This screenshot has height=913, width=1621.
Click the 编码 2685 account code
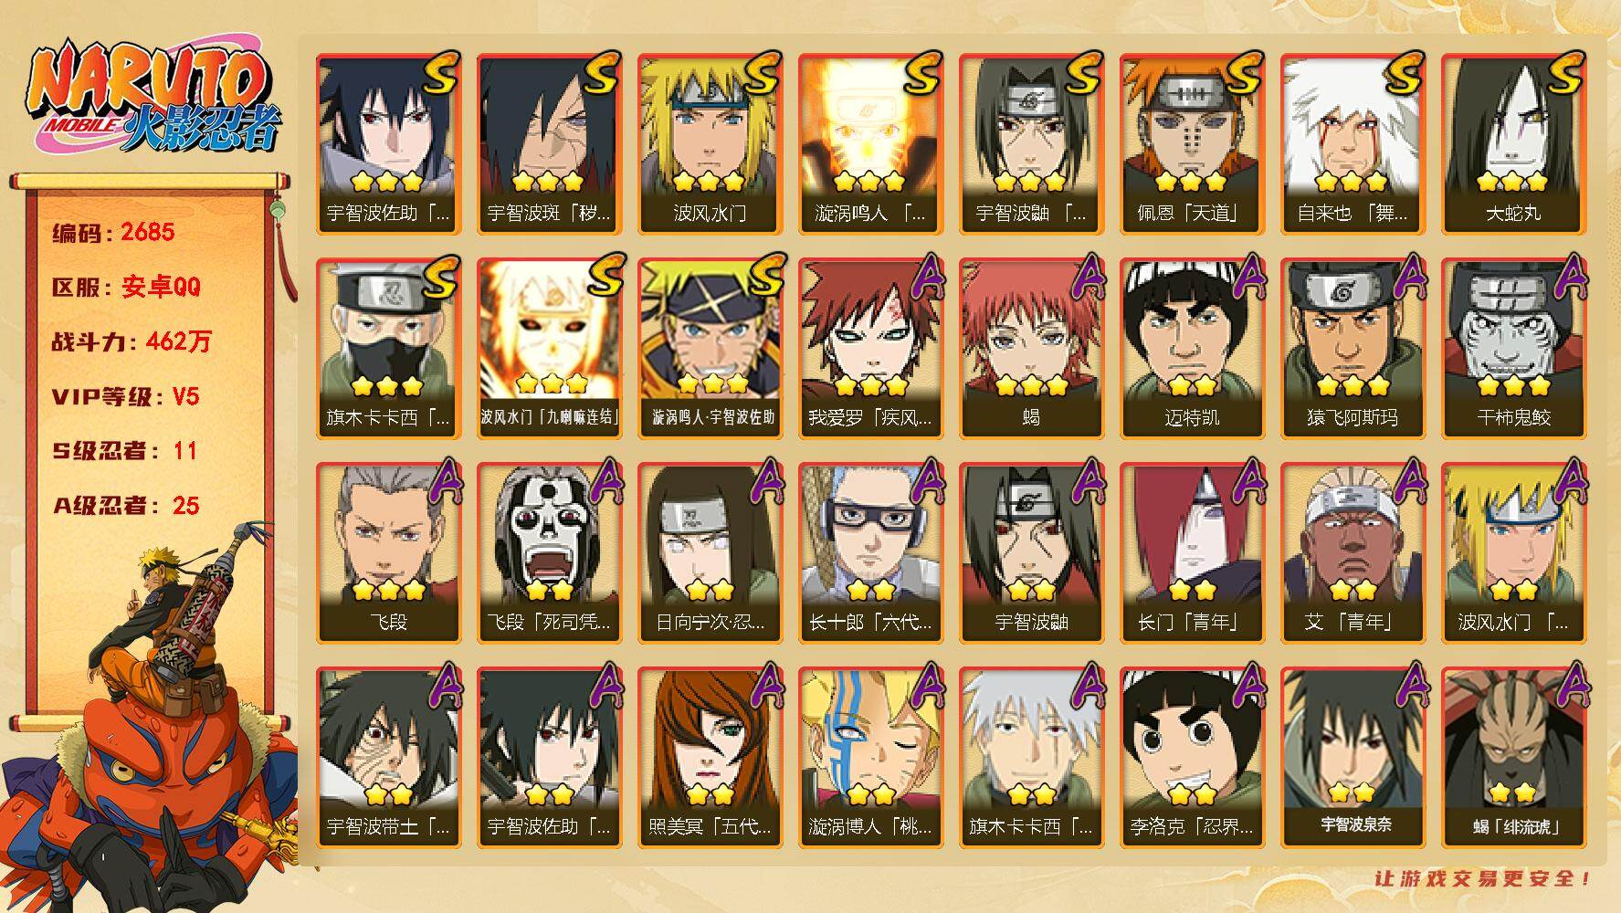(x=113, y=233)
